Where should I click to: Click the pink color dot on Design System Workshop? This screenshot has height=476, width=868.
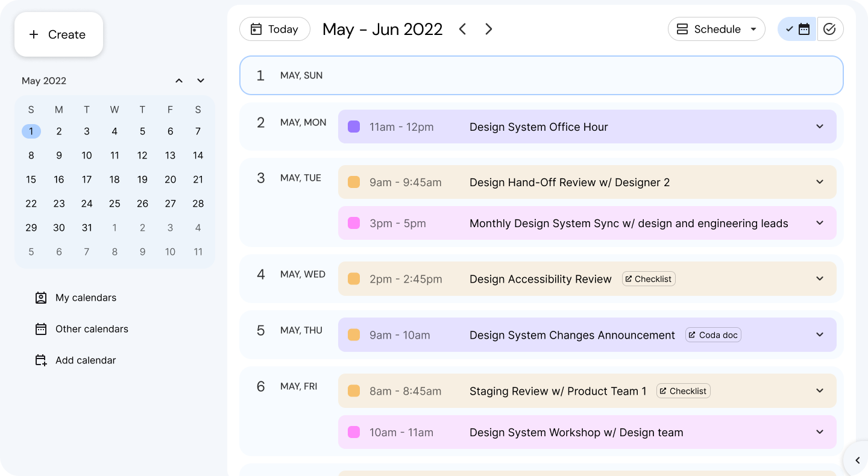354,432
